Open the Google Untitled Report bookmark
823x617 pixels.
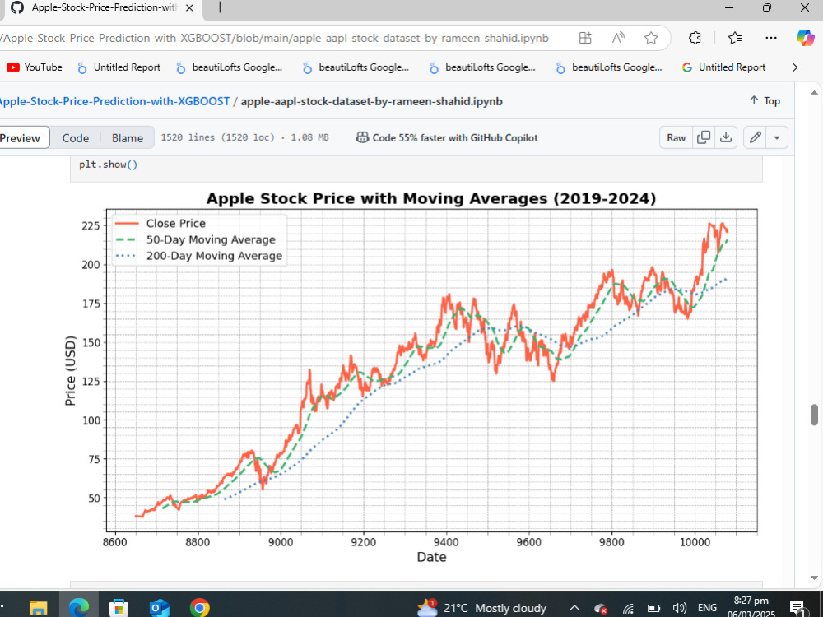[x=723, y=67]
